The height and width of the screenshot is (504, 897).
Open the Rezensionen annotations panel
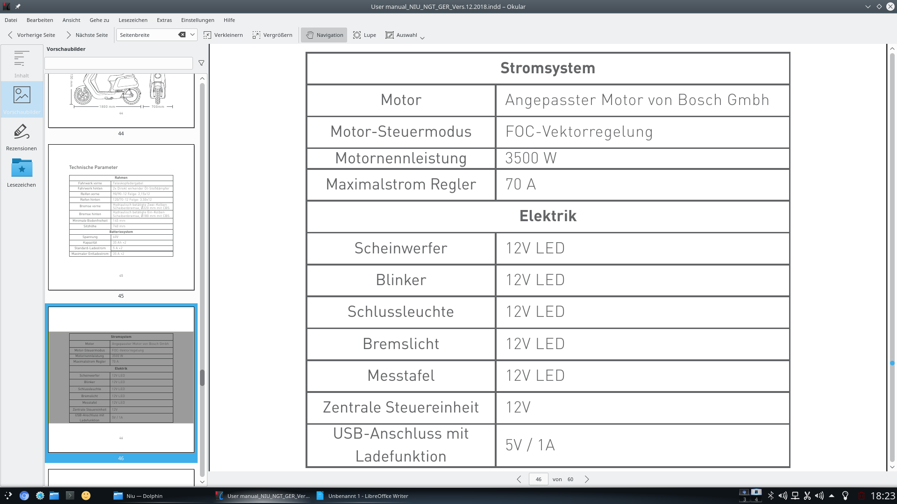21,137
